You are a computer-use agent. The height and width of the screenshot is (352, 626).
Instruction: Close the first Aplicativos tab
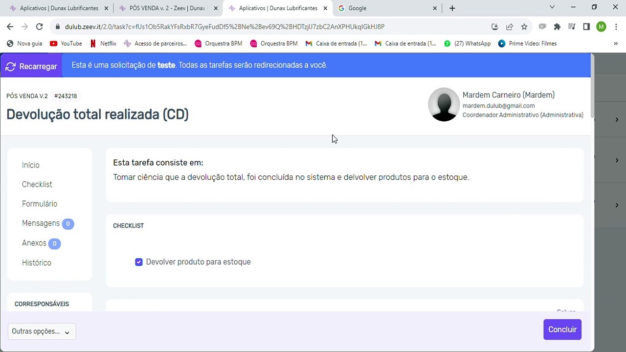[x=106, y=8]
